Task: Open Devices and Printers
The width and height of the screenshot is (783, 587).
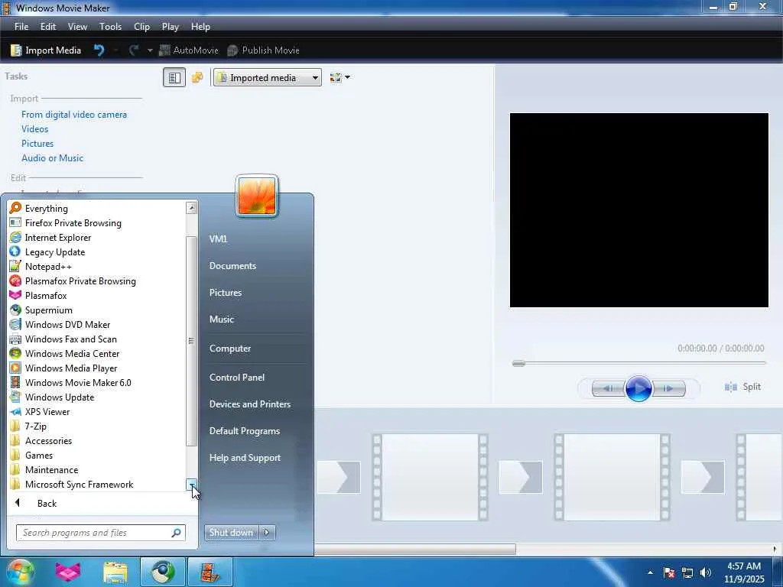Action: pos(250,404)
